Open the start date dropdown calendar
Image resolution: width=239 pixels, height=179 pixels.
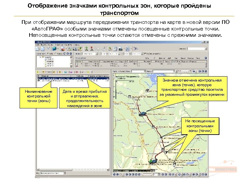pos(119,54)
